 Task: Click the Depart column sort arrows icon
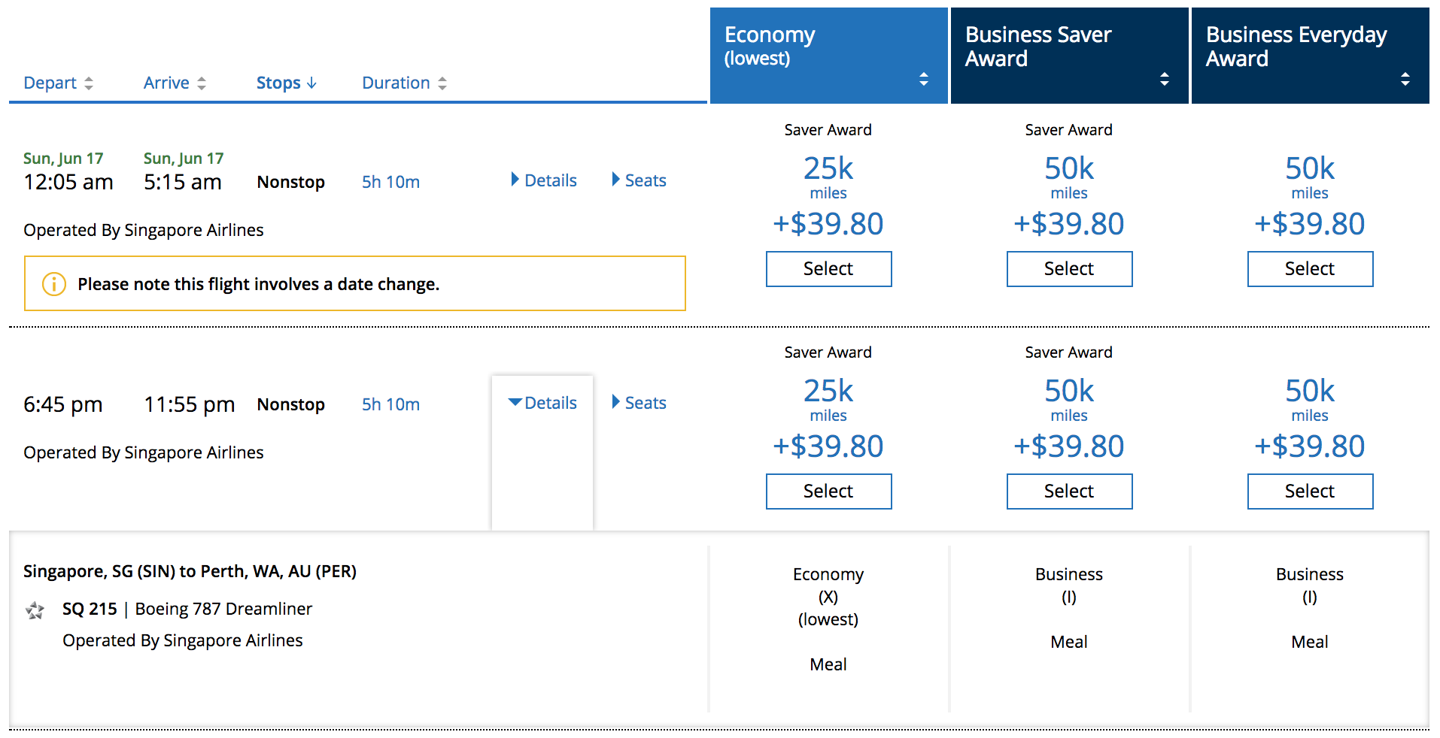89,83
